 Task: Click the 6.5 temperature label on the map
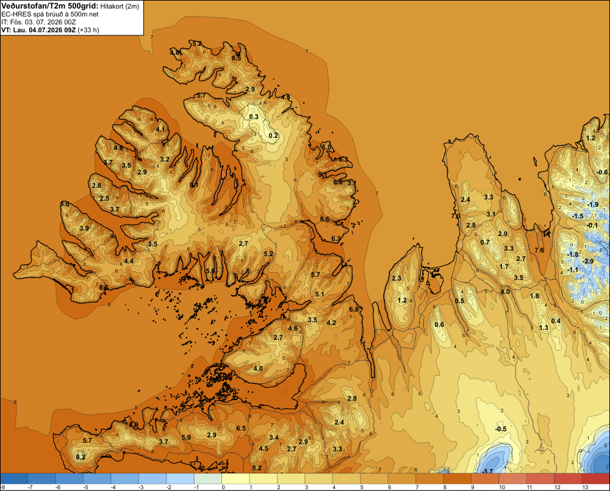click(241, 428)
